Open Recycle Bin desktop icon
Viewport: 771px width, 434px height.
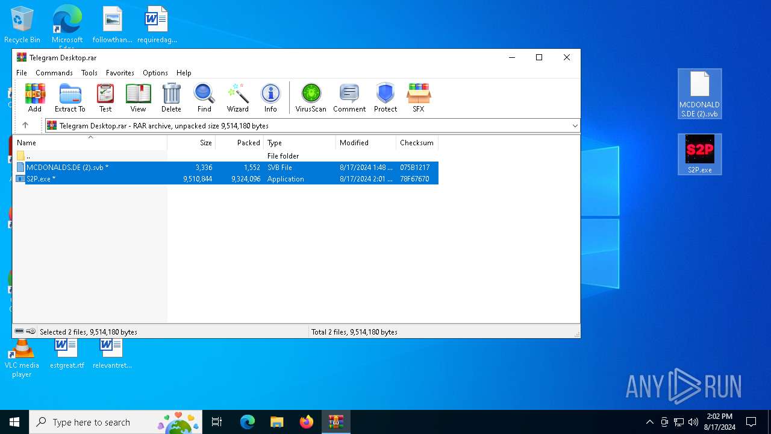(x=22, y=25)
